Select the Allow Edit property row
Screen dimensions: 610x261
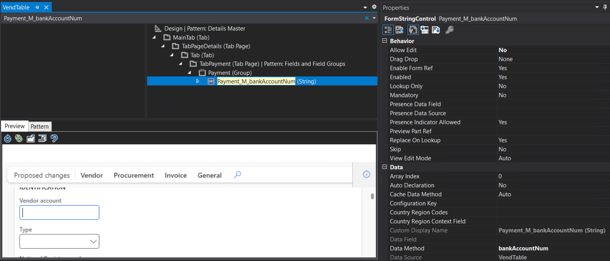tap(495, 50)
